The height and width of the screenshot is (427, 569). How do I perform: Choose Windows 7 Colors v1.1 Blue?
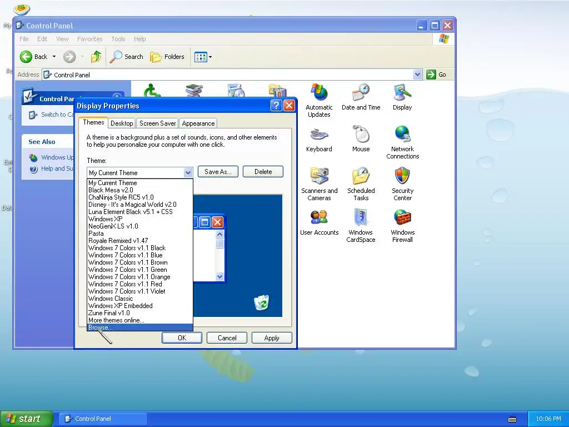coord(140,255)
